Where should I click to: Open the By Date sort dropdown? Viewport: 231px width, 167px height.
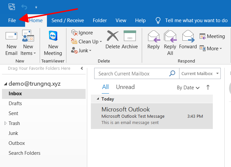coord(188,88)
